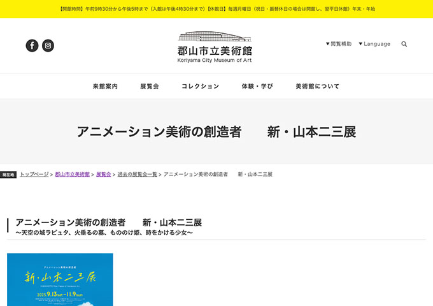
Task: Select コレクション in the navigation bar
Action: tap(200, 86)
